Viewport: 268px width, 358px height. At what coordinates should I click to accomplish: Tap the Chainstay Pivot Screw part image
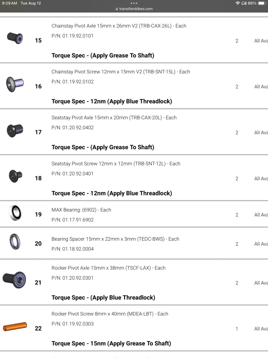click(15, 84)
